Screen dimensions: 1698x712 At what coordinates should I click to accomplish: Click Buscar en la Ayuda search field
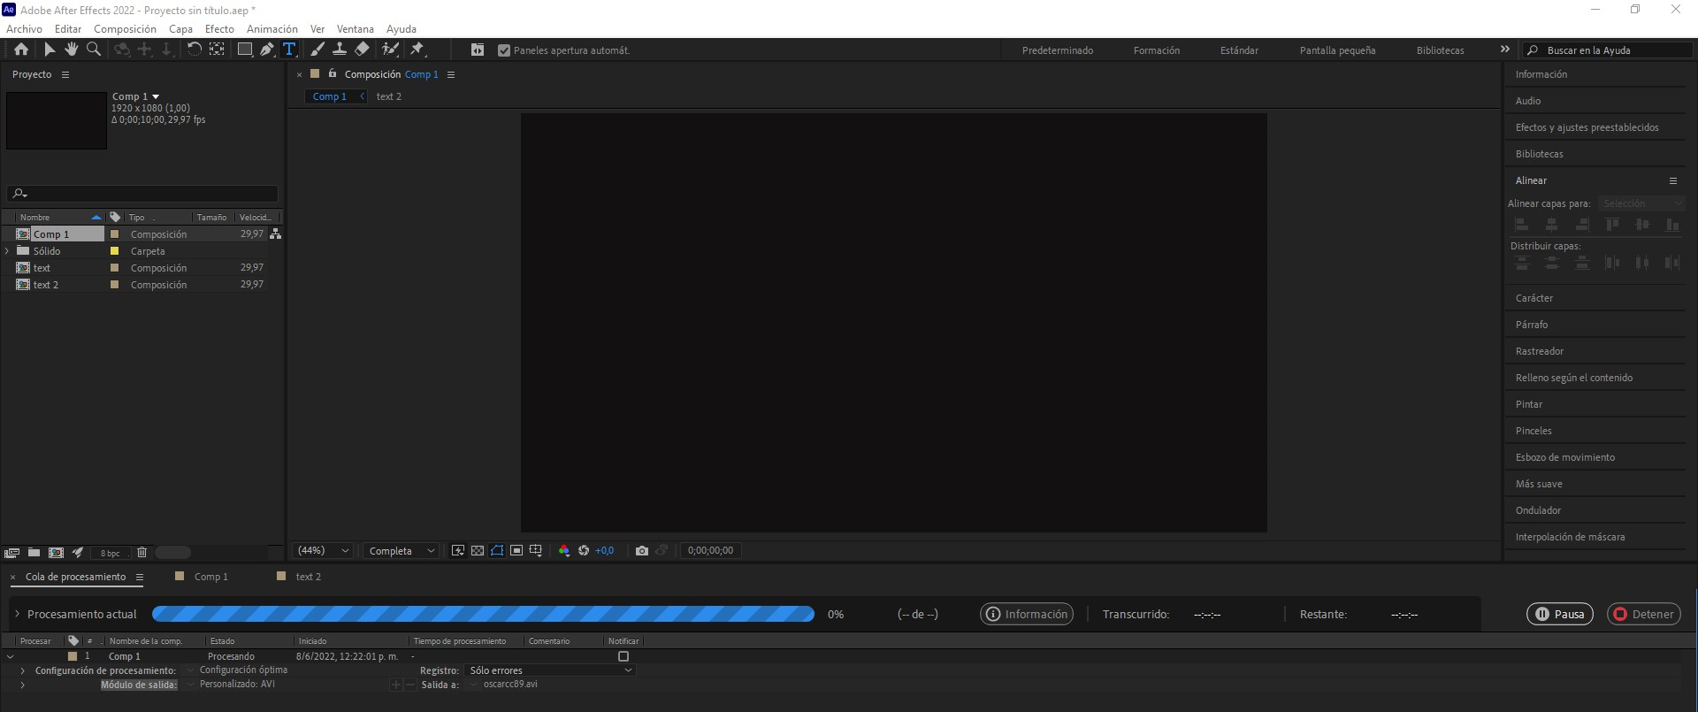click(1606, 50)
